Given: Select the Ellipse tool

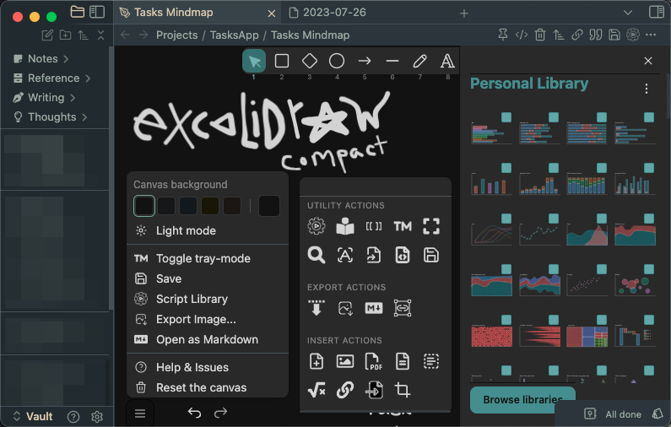Looking at the screenshot, I should [x=337, y=62].
